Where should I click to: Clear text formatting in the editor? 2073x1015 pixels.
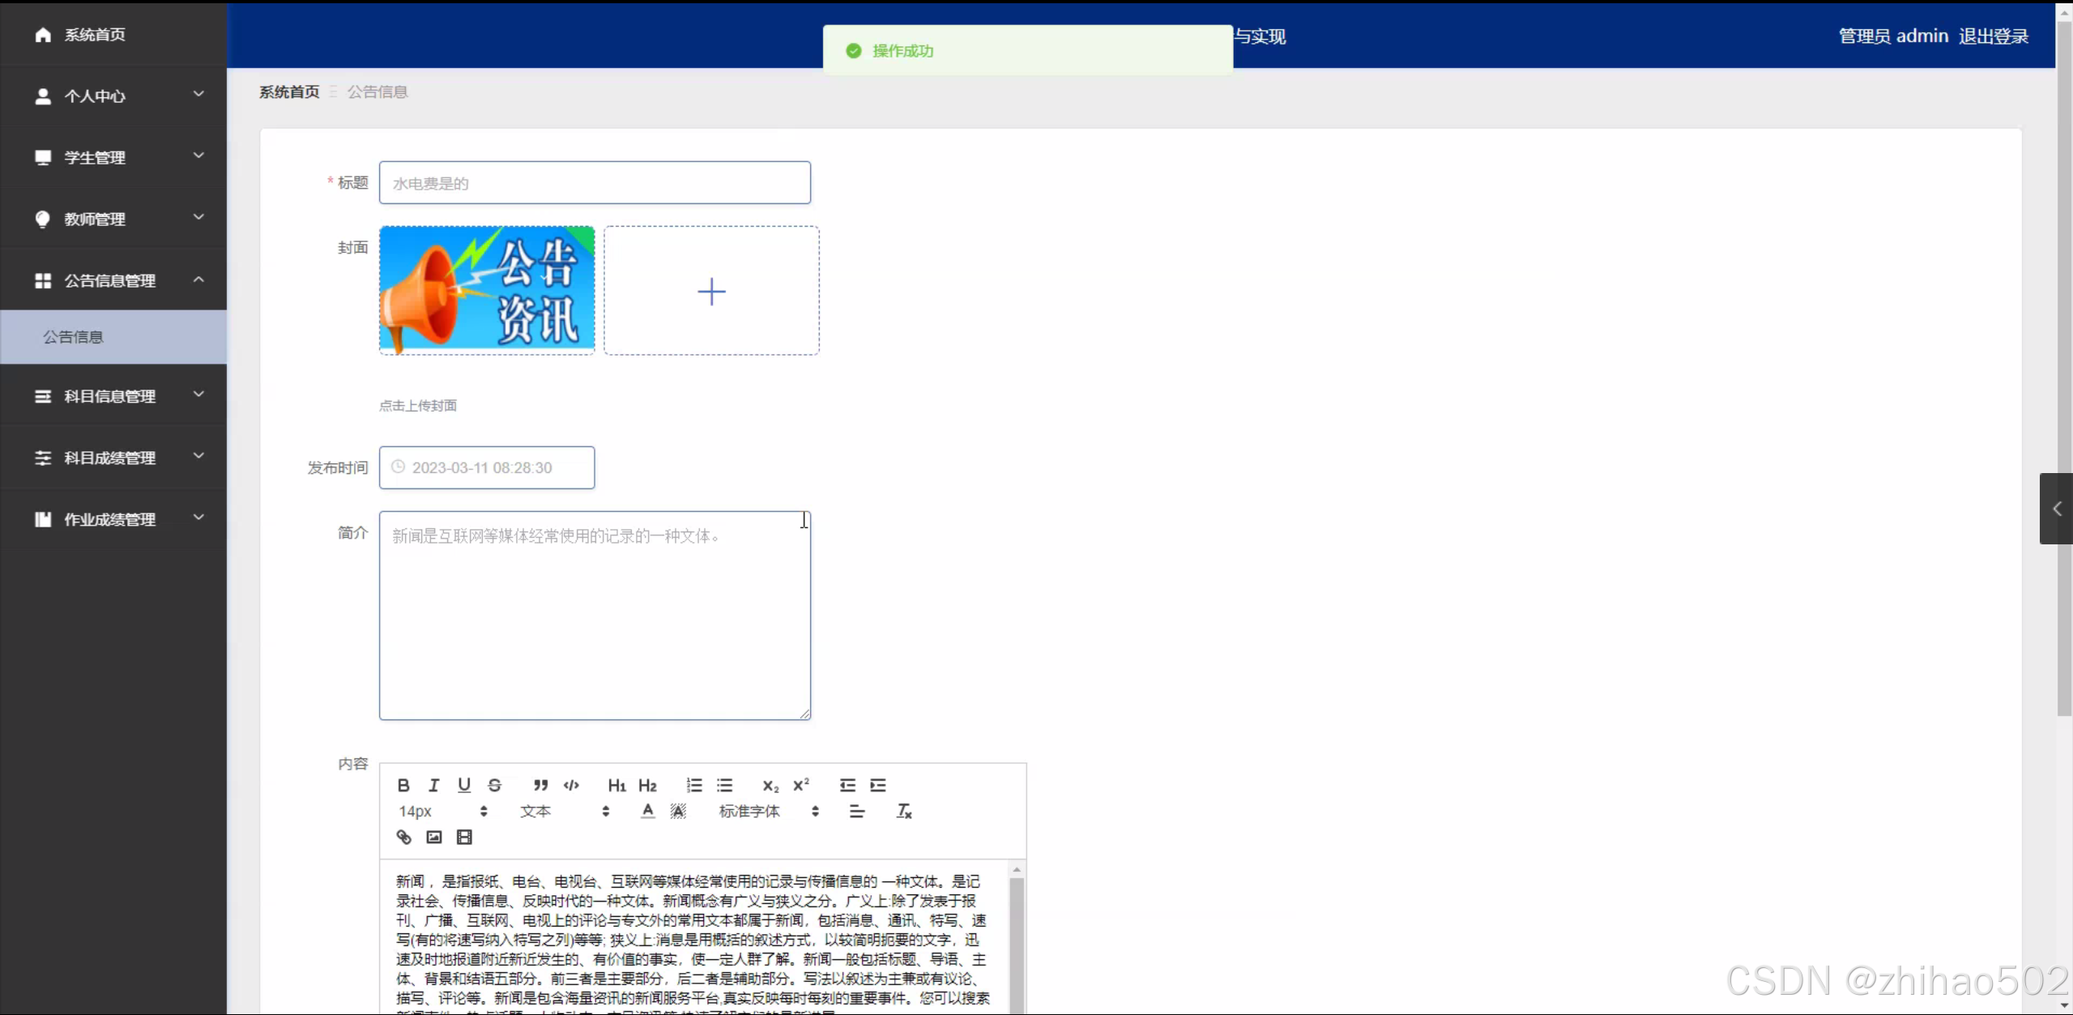click(904, 811)
